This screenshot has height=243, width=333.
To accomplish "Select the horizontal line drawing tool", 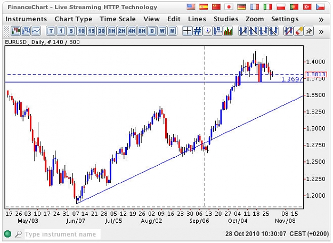I will (263, 31).
